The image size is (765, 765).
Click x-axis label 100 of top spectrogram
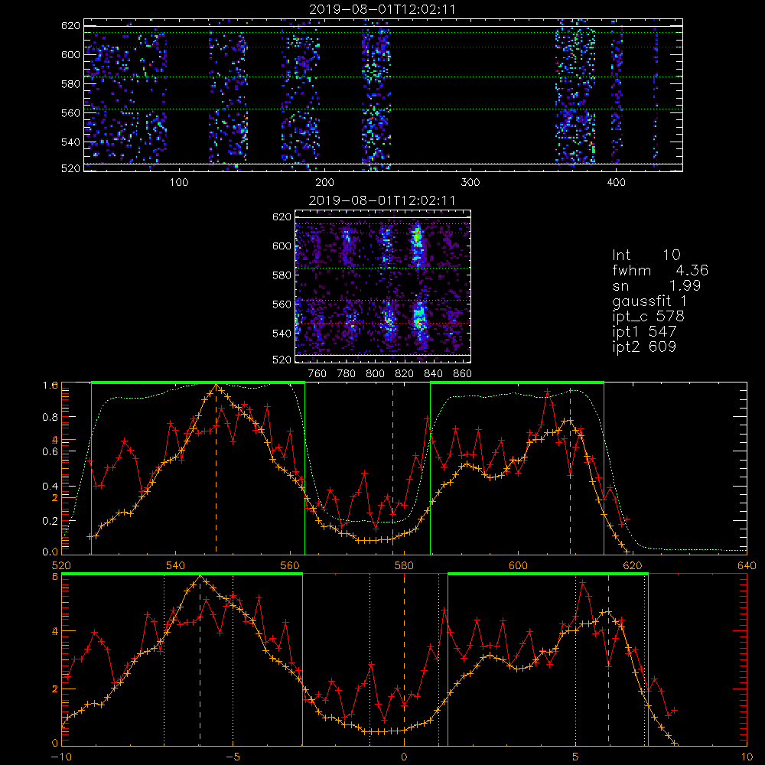[179, 183]
